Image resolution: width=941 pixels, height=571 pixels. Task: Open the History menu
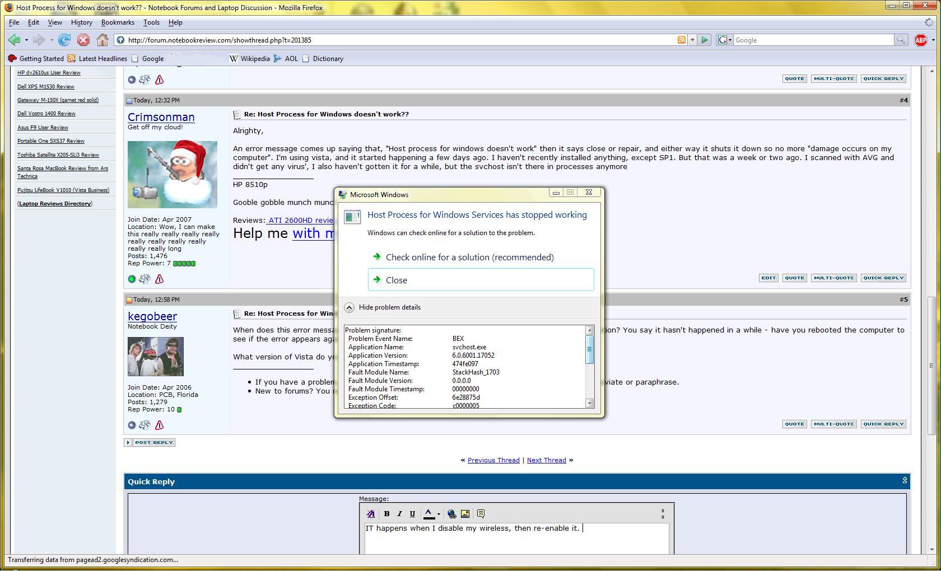pyautogui.click(x=81, y=22)
